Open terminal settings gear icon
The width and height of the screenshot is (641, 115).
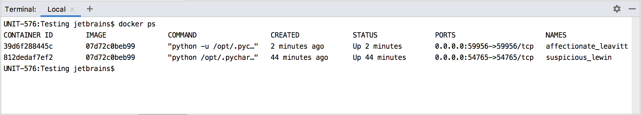617,9
